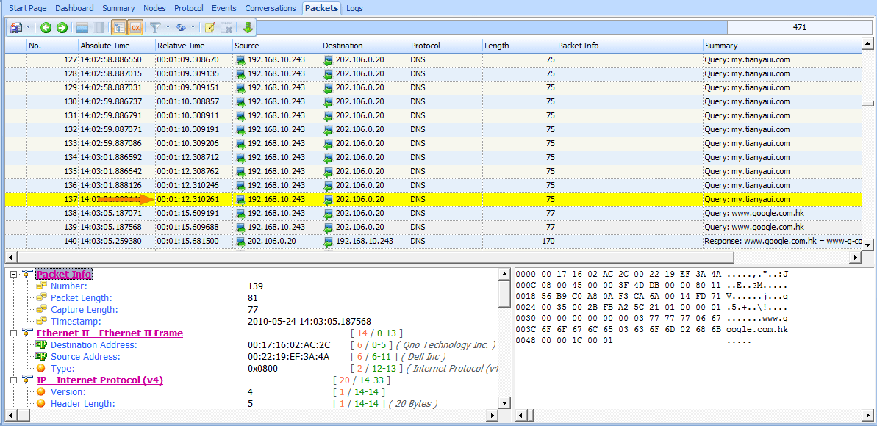
Task: Sort by Relative Time column header
Action: click(x=193, y=46)
